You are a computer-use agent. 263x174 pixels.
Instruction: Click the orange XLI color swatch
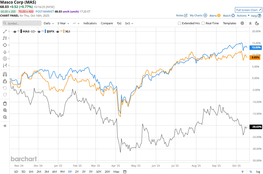click(64, 31)
